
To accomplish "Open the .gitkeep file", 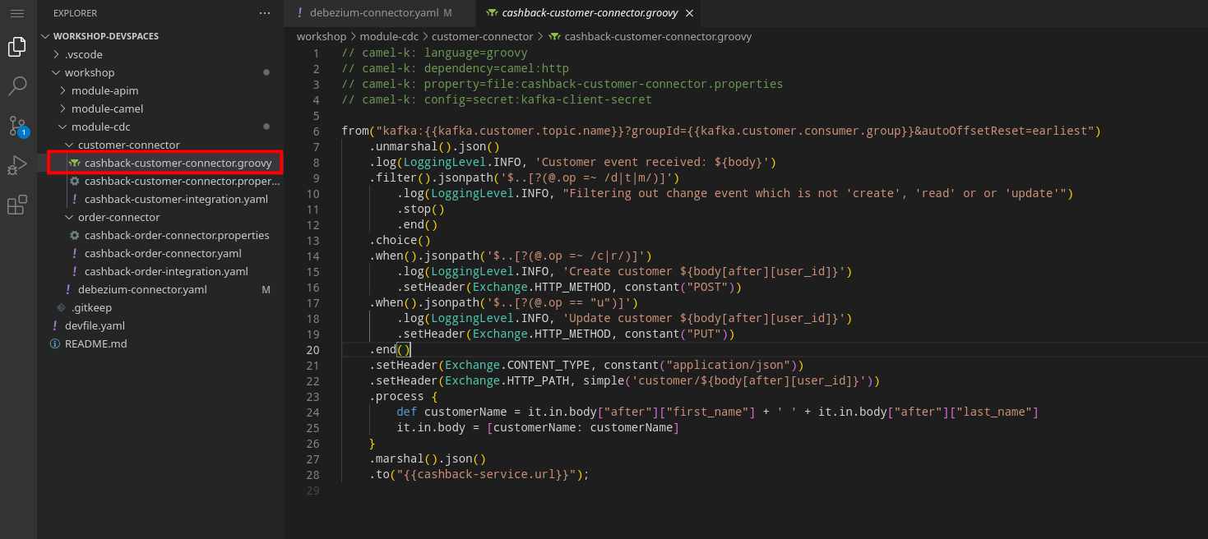I will point(91,307).
